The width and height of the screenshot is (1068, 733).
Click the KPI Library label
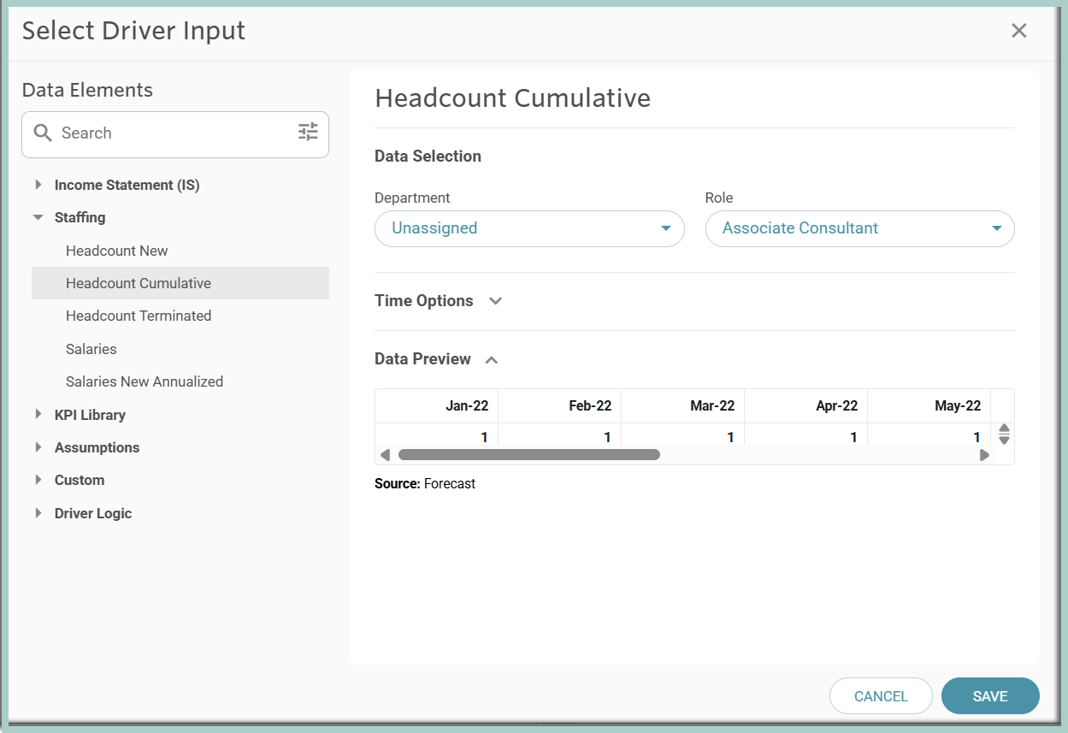pos(90,415)
